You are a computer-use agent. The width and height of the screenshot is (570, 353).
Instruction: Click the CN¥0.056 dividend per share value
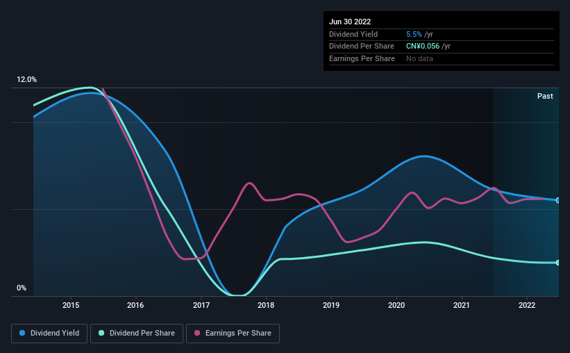[x=423, y=47]
